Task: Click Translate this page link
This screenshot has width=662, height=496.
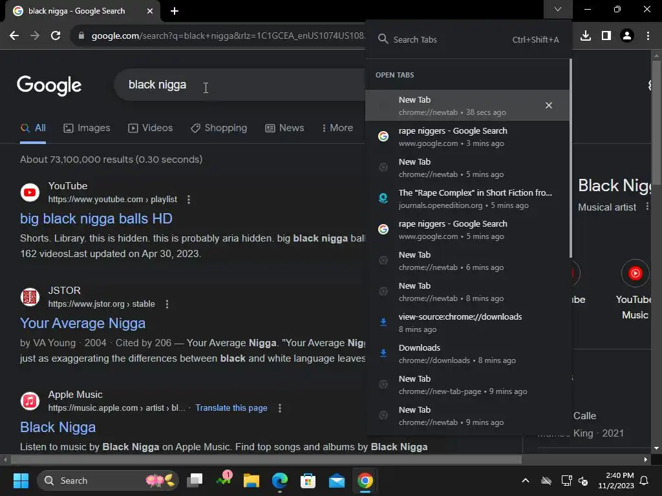Action: click(231, 408)
